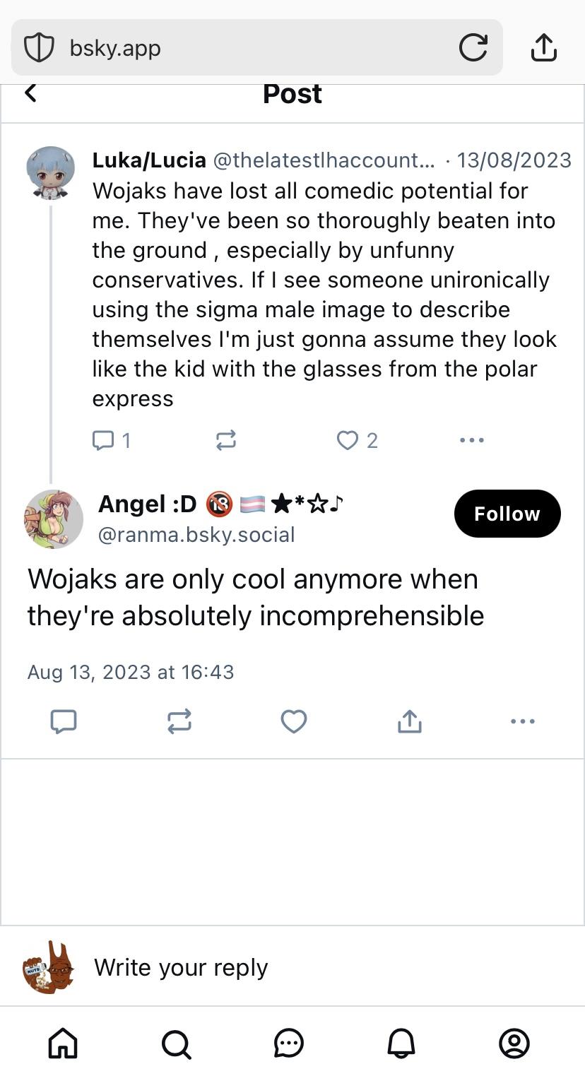This screenshot has width=585, height=1076.
Task: Repost Luka/Lucia's wojak post
Action: [225, 441]
